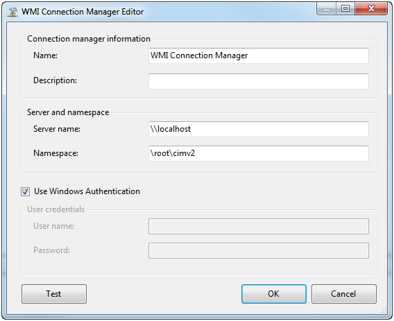Click the "Connection manager information" group heading
394x321 pixels.
pos(89,39)
